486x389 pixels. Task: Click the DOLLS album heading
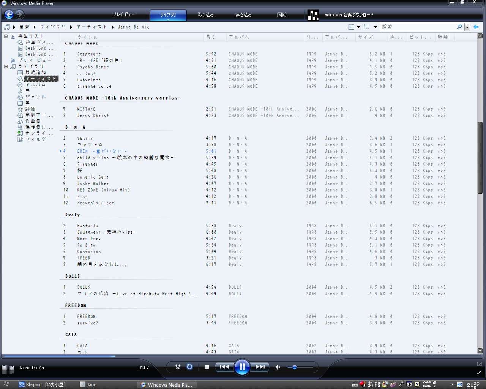coord(72,276)
